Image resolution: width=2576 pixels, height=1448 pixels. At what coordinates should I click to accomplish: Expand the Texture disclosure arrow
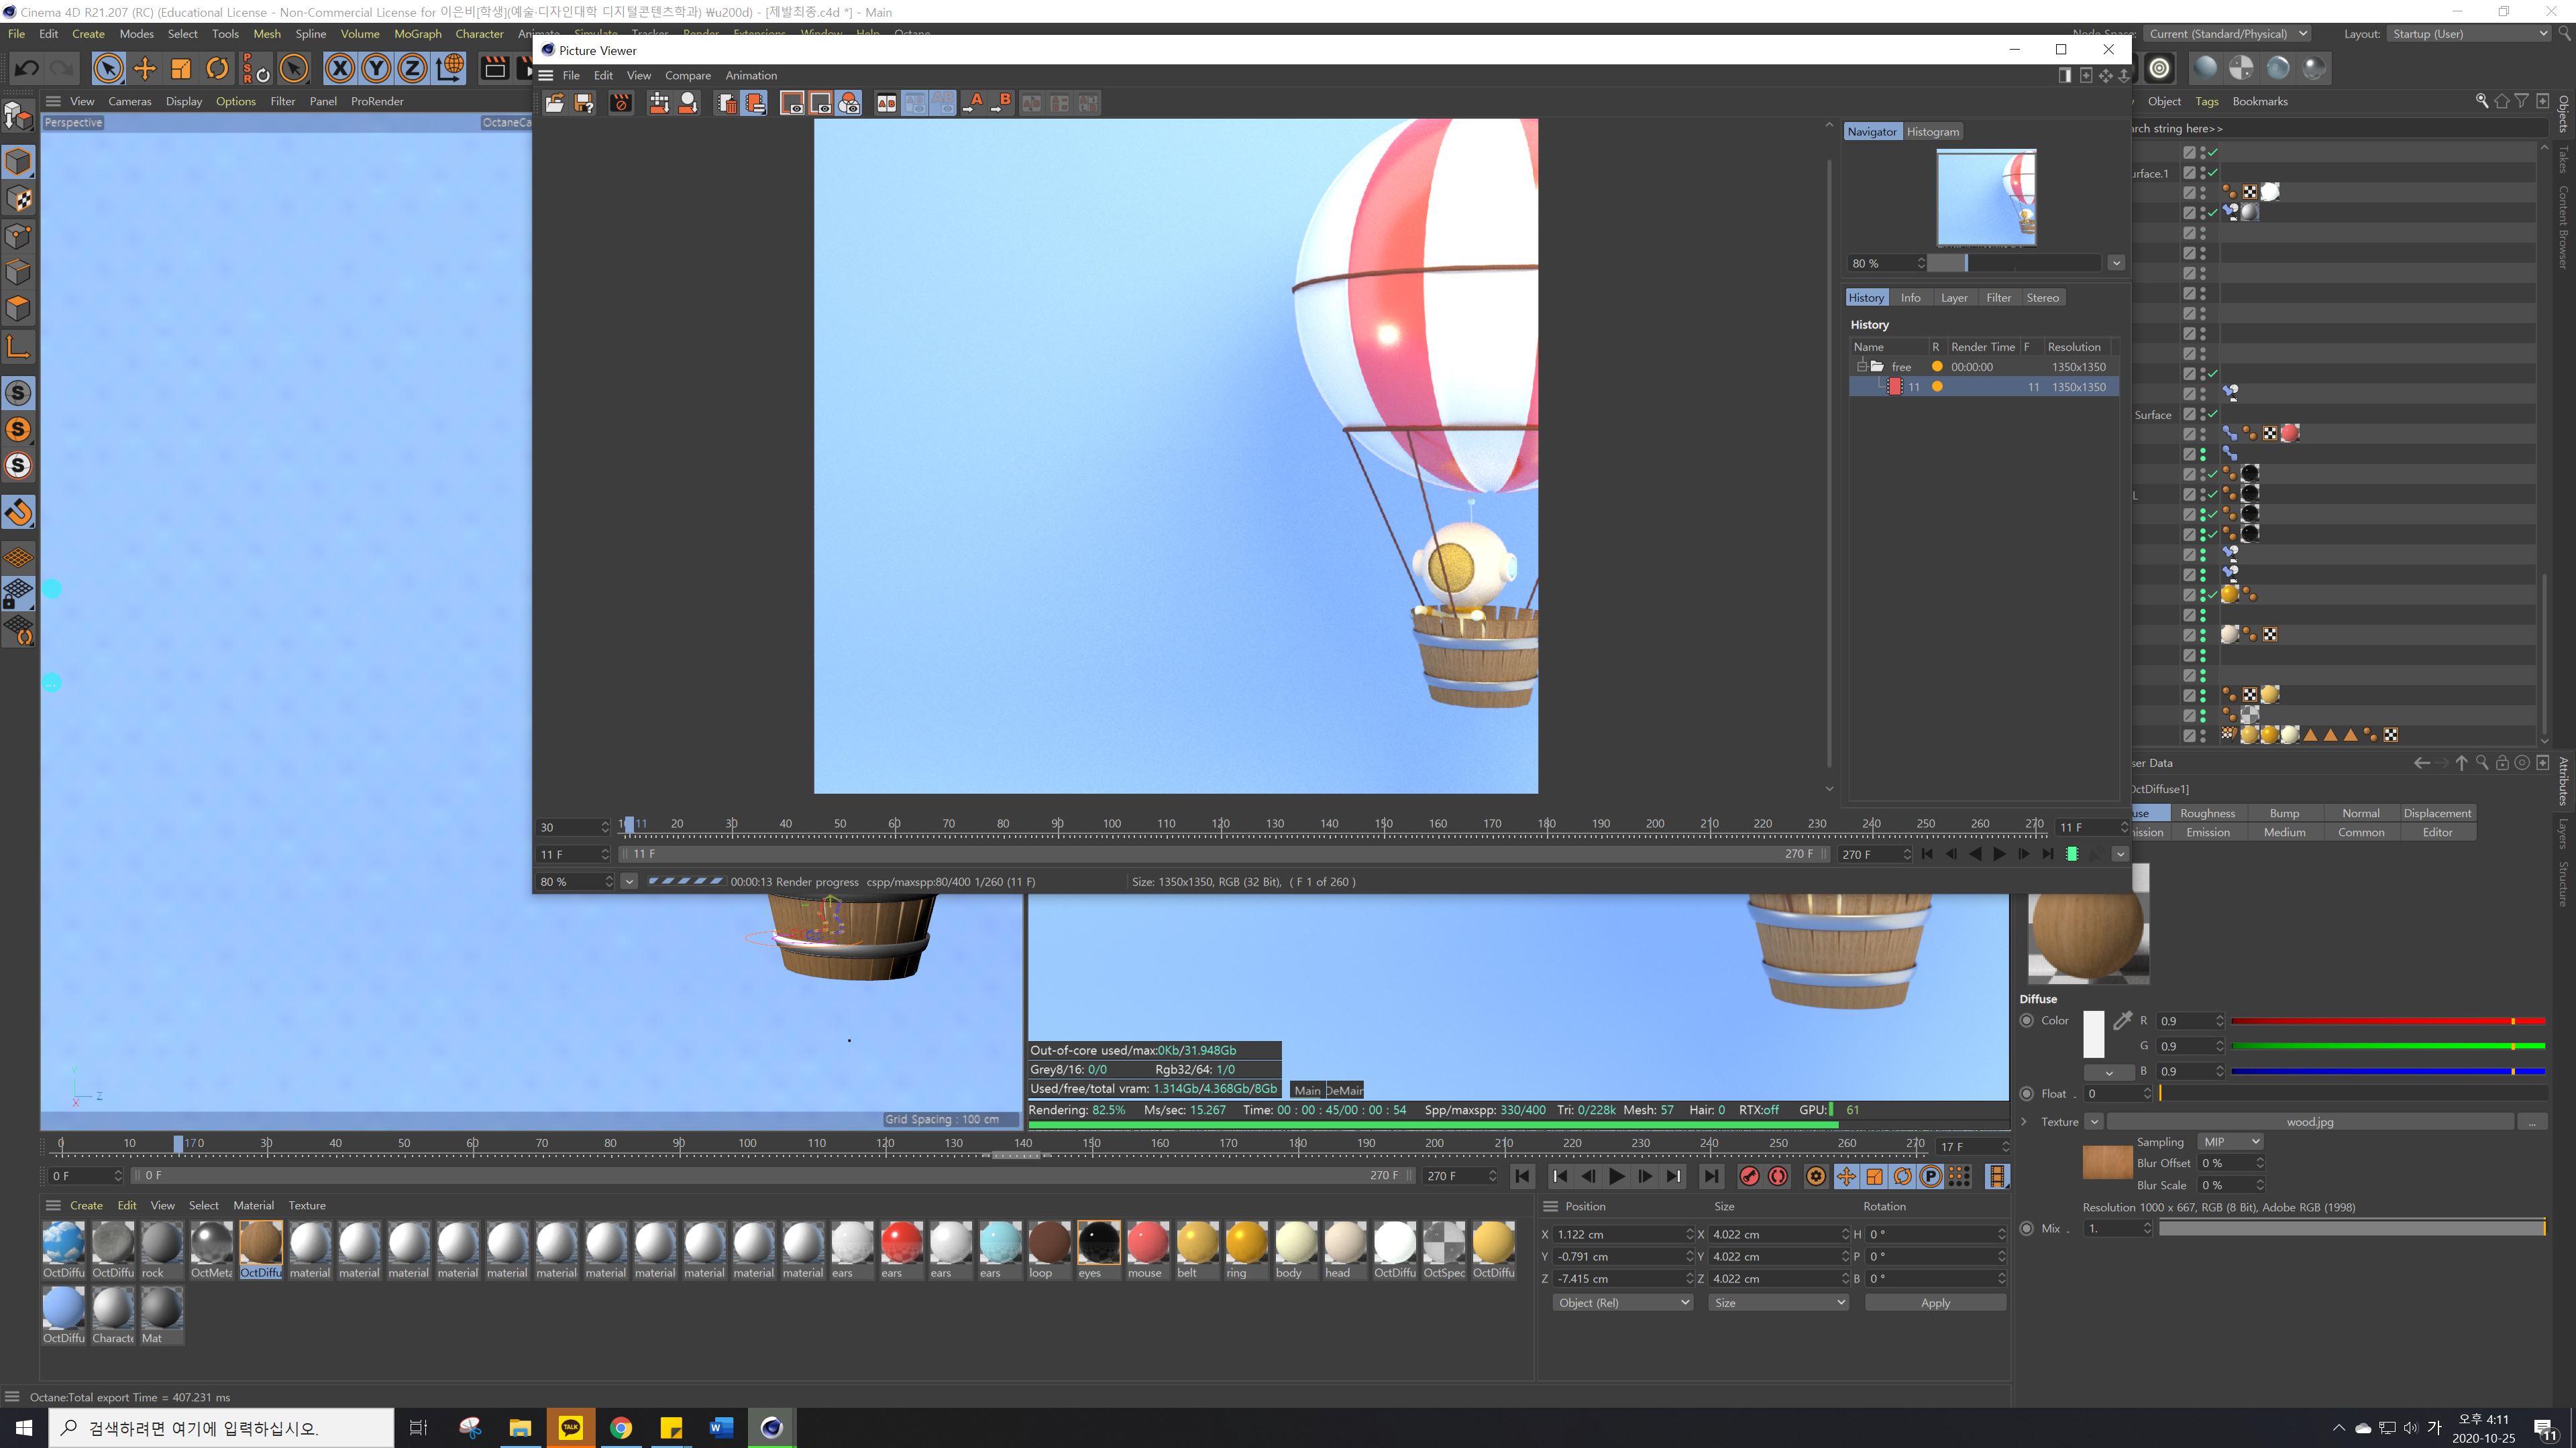point(2024,1122)
